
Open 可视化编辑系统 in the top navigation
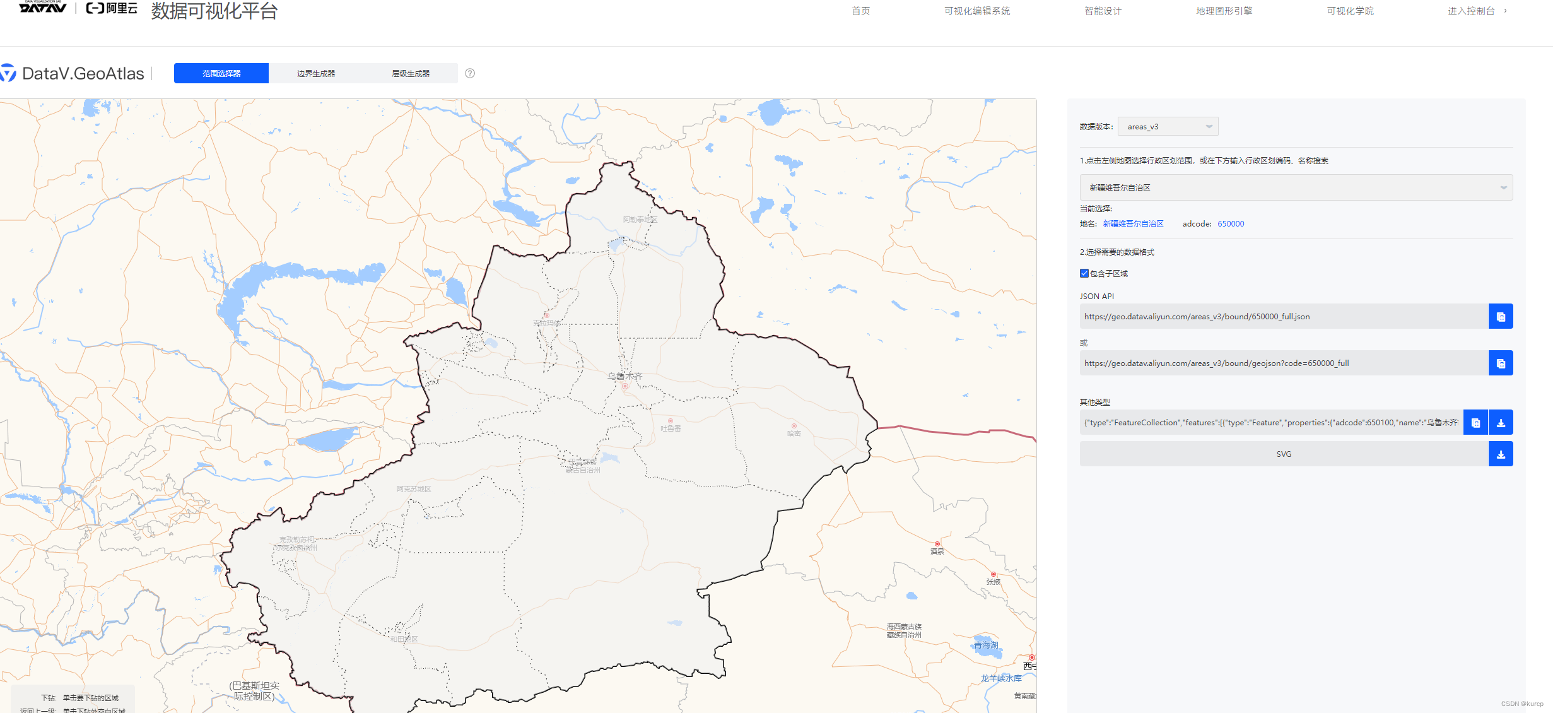tap(976, 11)
